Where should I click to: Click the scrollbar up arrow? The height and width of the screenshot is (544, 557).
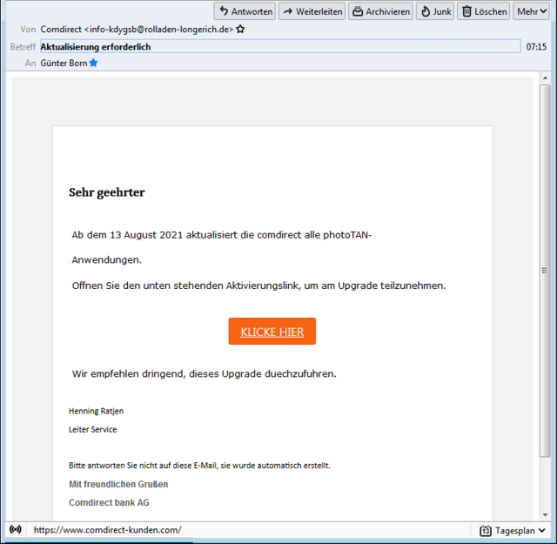[545, 78]
